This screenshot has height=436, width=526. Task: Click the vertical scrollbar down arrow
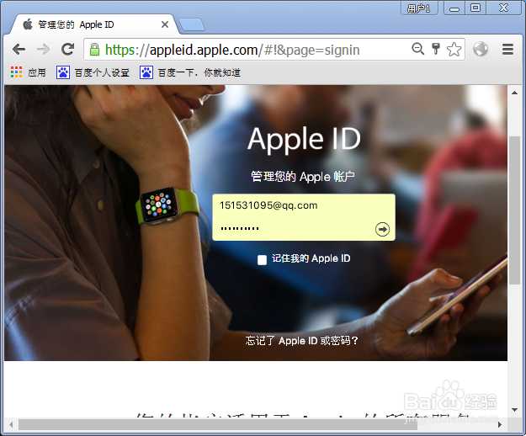(514, 410)
